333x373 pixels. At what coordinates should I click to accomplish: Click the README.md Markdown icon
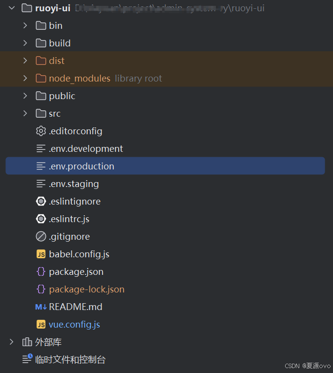coord(41,307)
